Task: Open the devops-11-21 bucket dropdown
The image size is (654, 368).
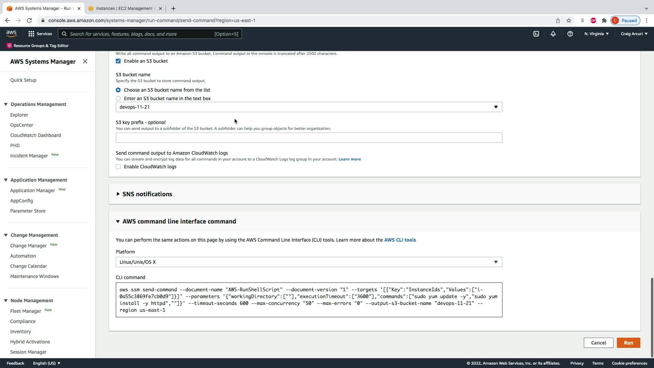Action: (x=309, y=107)
